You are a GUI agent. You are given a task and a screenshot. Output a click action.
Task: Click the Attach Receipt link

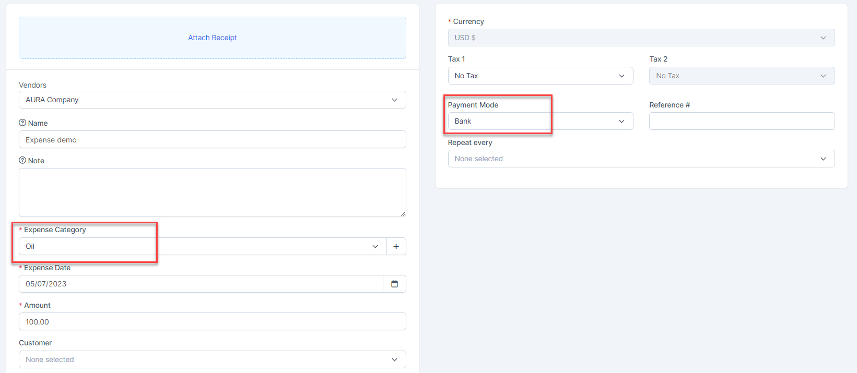(212, 38)
